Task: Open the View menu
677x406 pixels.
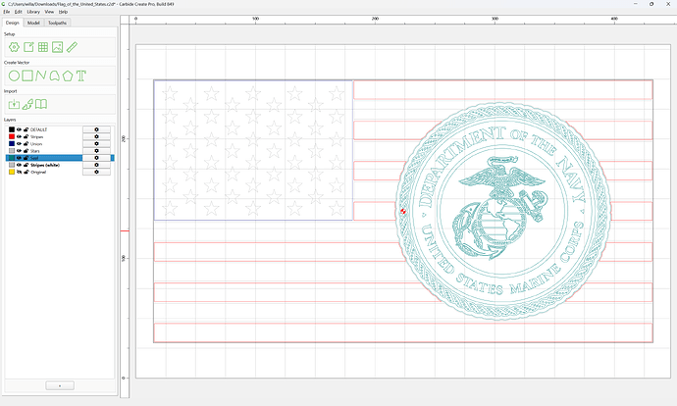Action: pos(49,12)
